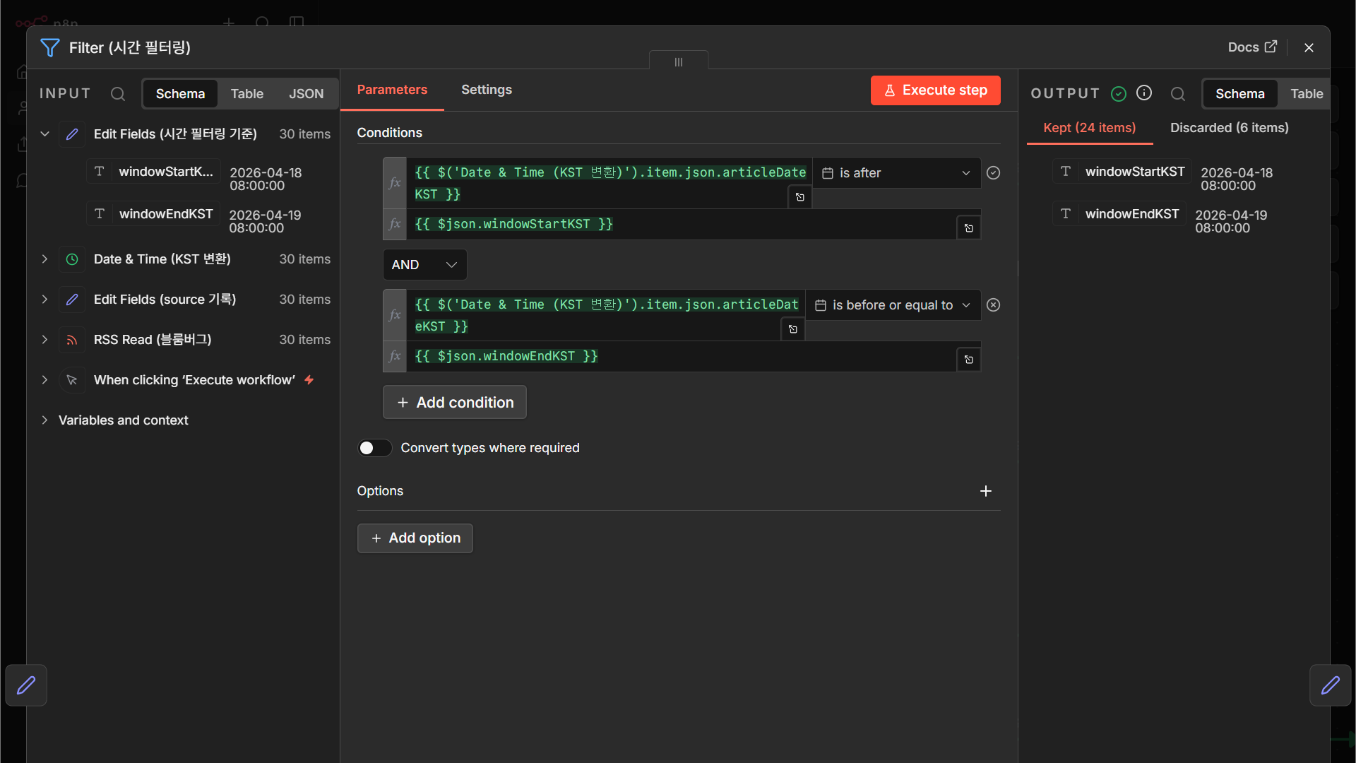The width and height of the screenshot is (1356, 763).
Task: Open search in the OUTPUT panel
Action: [1177, 94]
